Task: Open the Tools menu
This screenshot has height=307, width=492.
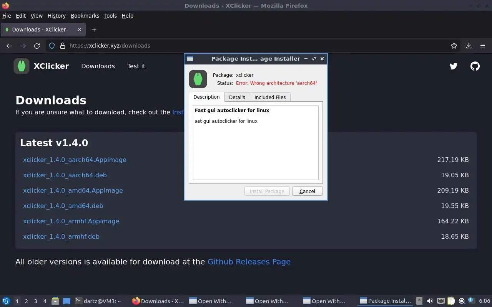Action: (x=110, y=16)
